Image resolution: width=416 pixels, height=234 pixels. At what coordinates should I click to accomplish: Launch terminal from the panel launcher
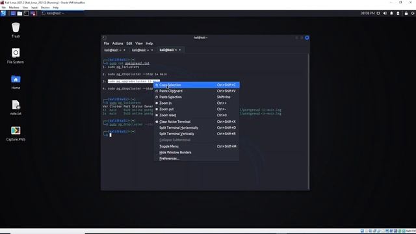(26, 13)
